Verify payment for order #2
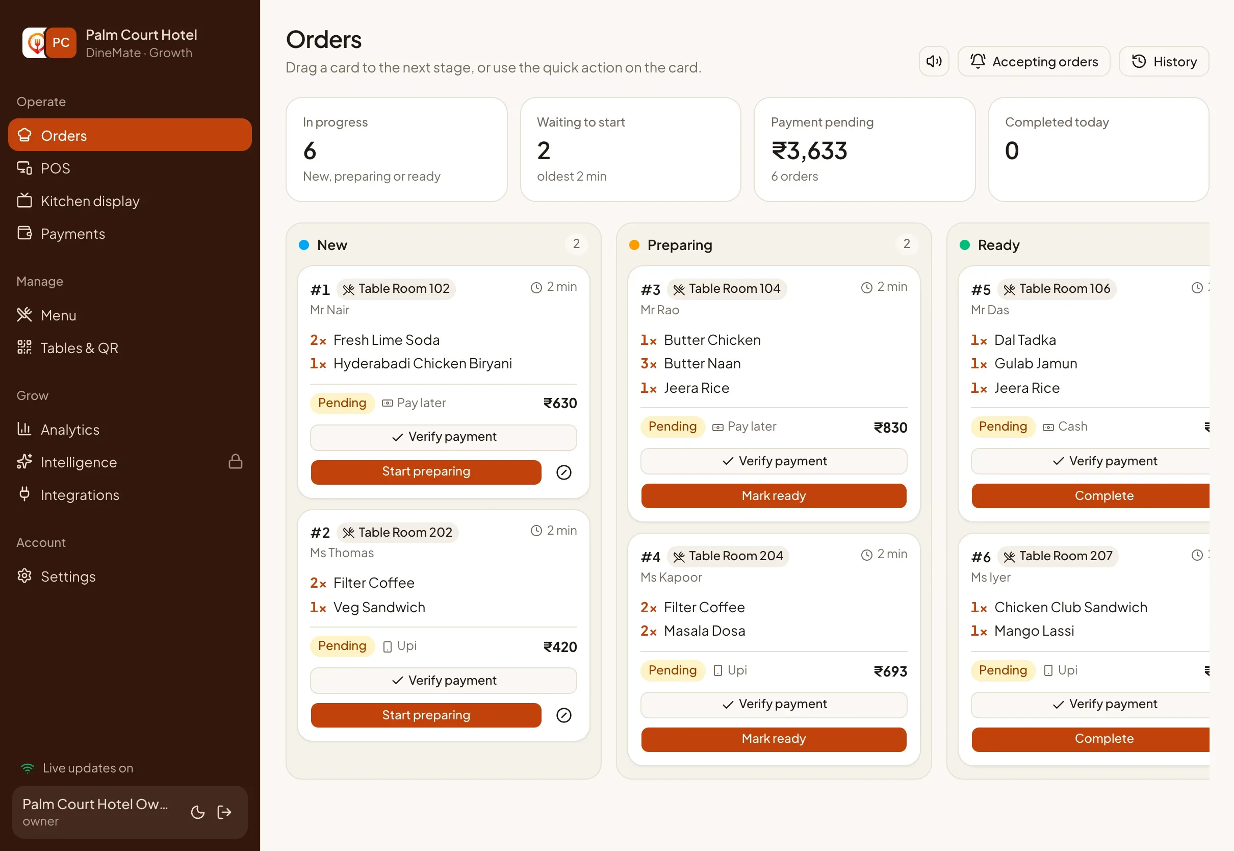Image resolution: width=1234 pixels, height=851 pixels. click(443, 681)
